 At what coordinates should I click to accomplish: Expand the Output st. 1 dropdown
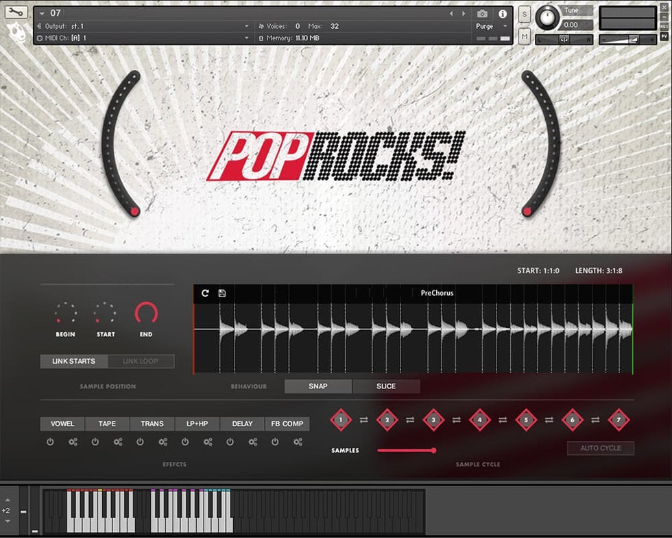pos(247,26)
